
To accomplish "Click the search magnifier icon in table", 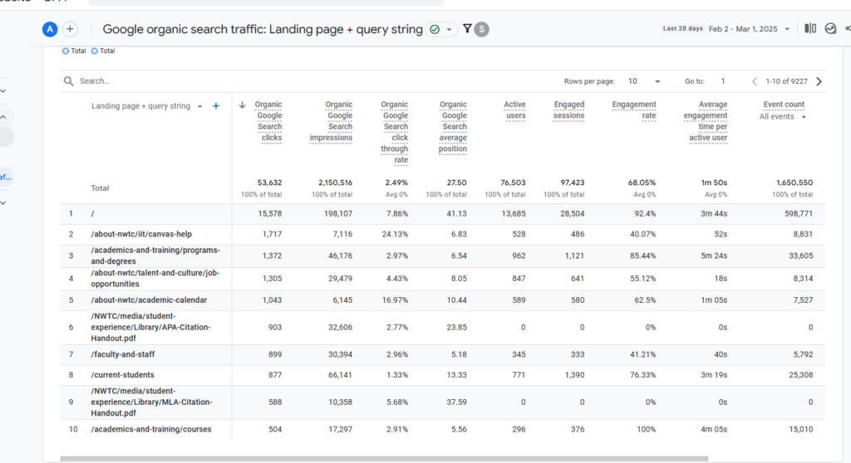I will click(x=68, y=81).
